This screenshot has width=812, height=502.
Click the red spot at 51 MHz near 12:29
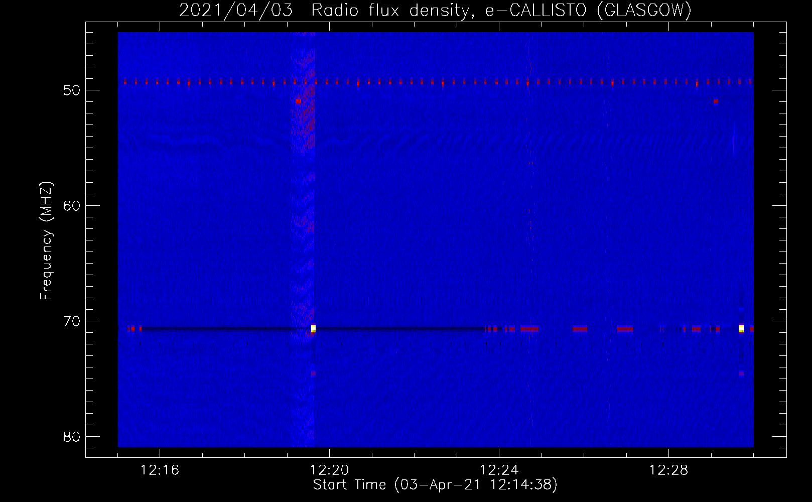[716, 101]
